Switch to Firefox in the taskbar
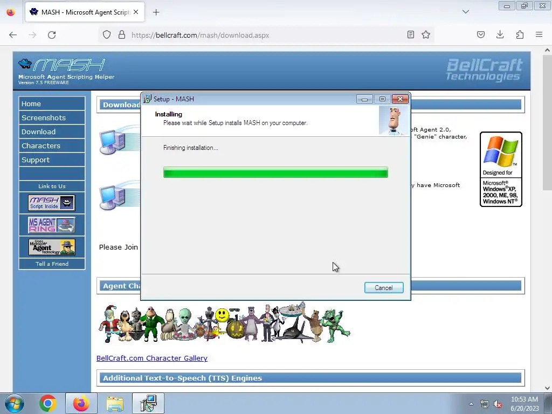The width and height of the screenshot is (552, 414). 81,403
